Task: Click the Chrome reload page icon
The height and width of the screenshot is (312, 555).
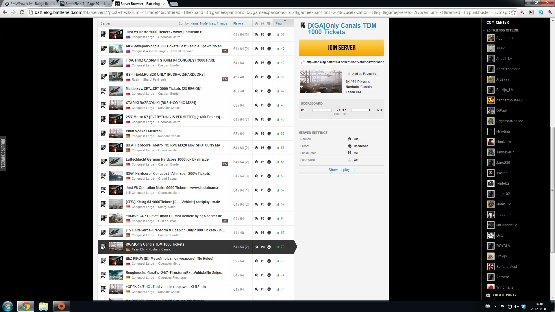Action: 22,12
